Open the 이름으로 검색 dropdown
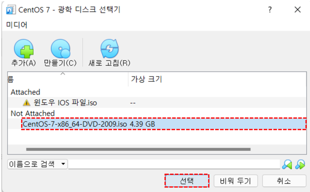The height and width of the screenshot is (192, 310). click(x=38, y=164)
